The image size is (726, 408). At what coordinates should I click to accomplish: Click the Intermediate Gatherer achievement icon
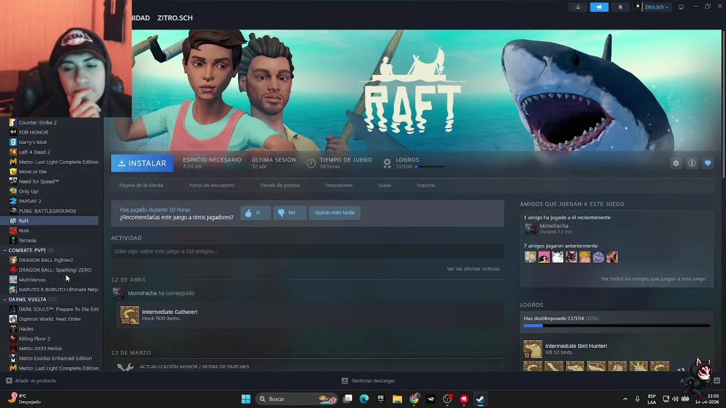(x=129, y=315)
